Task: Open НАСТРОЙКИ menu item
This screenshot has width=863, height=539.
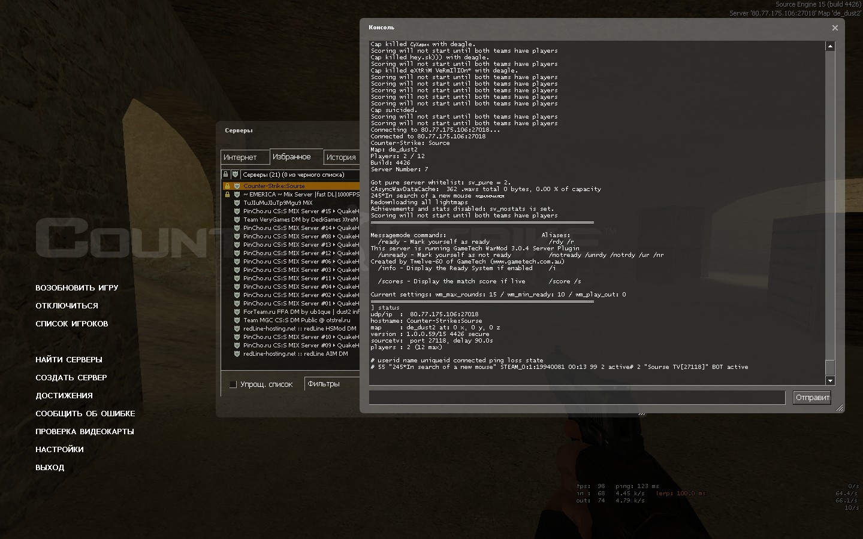Action: 59,450
